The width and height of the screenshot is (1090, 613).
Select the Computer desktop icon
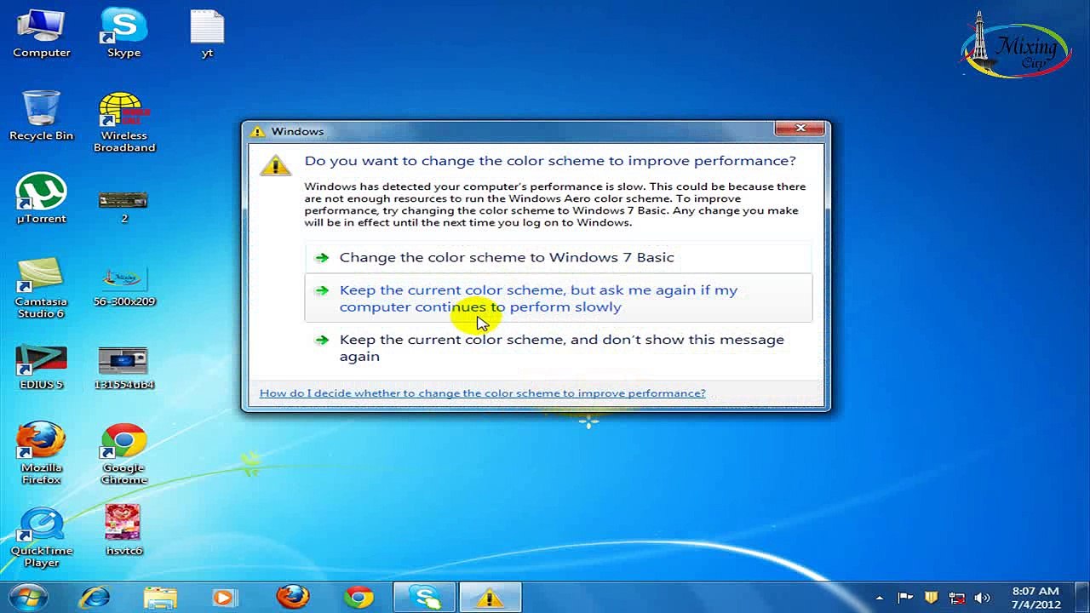coord(41,34)
